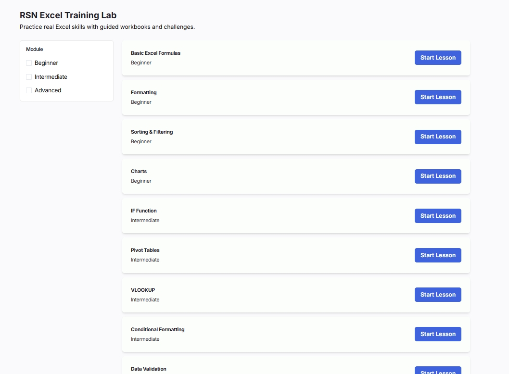509x374 pixels.
Task: Click the Intermediate filter label
Action: 51,77
